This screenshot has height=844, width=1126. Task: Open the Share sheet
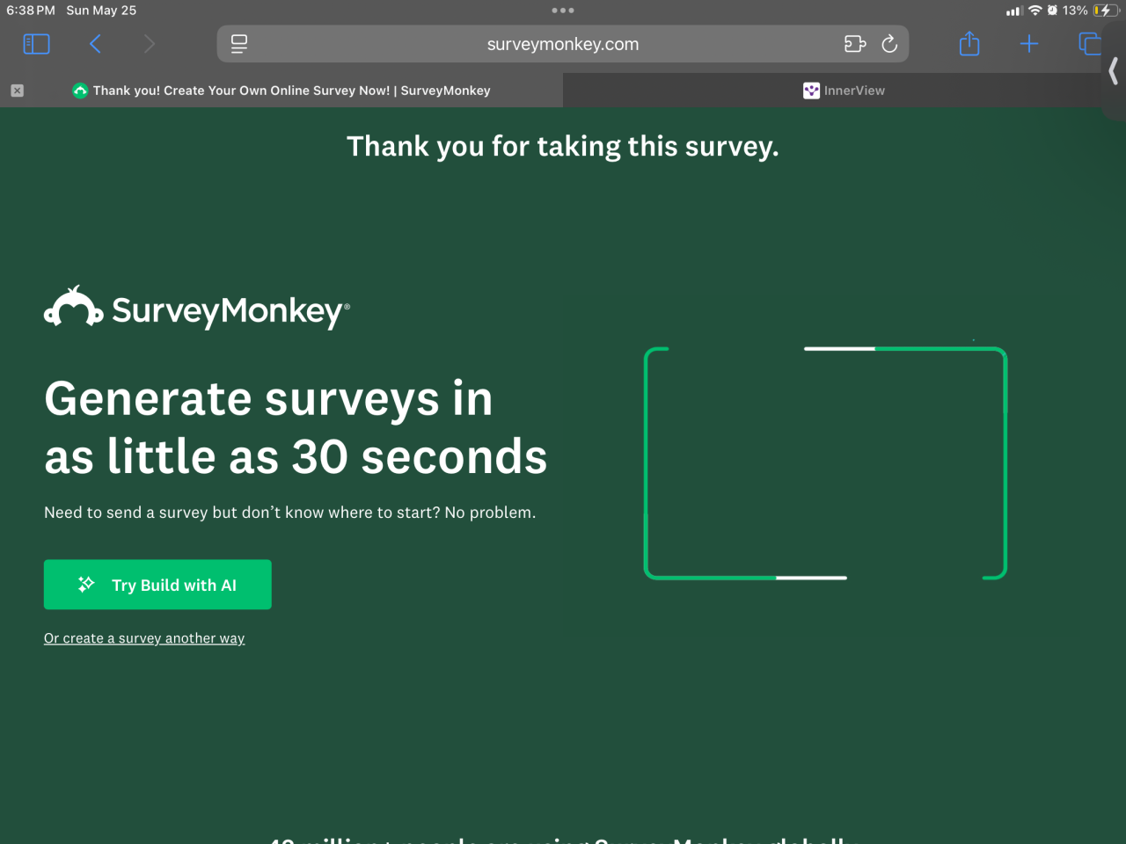969,43
